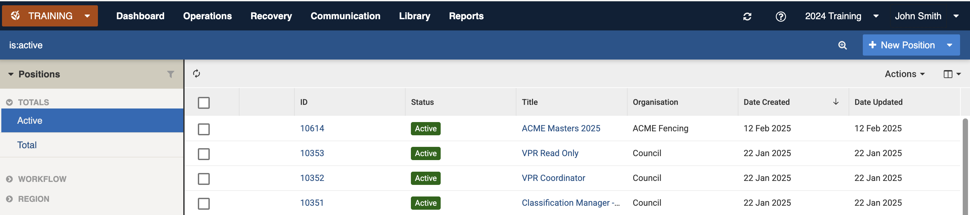Click the filter funnel icon in Positions panel

171,74
